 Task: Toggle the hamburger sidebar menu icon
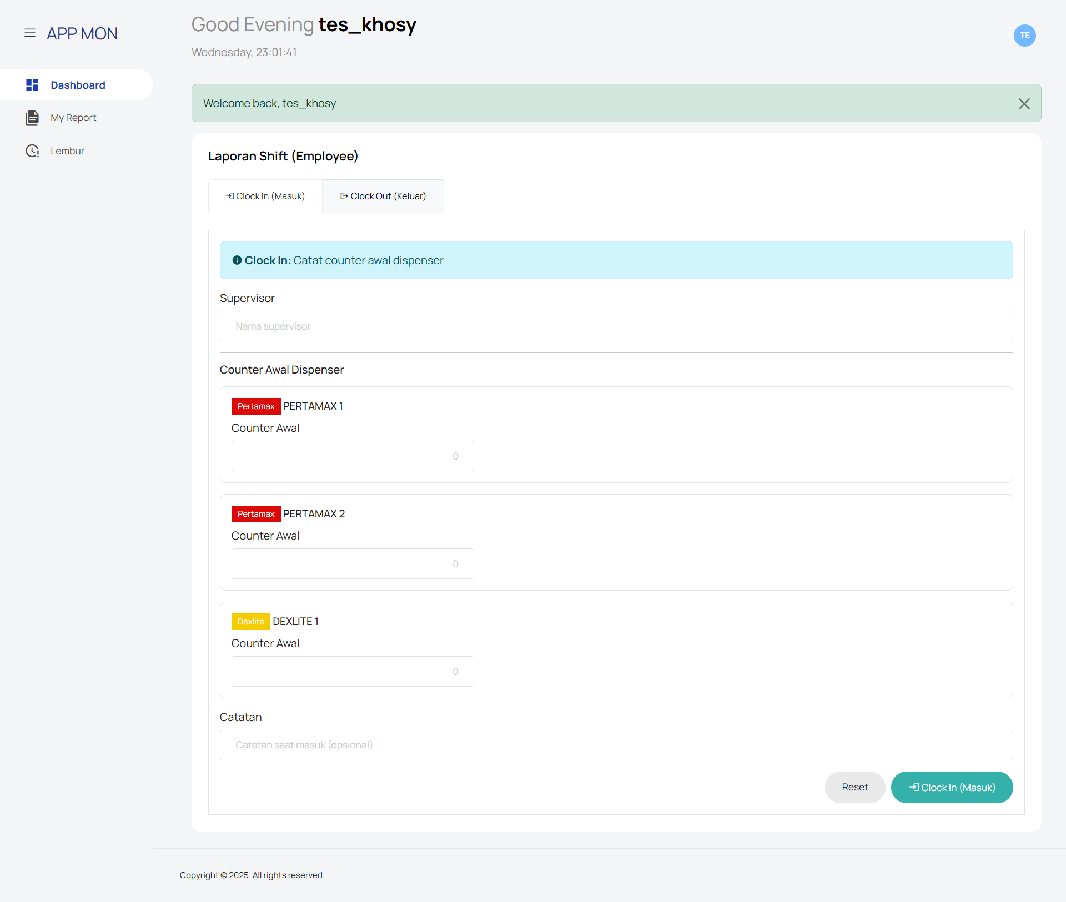(x=30, y=33)
